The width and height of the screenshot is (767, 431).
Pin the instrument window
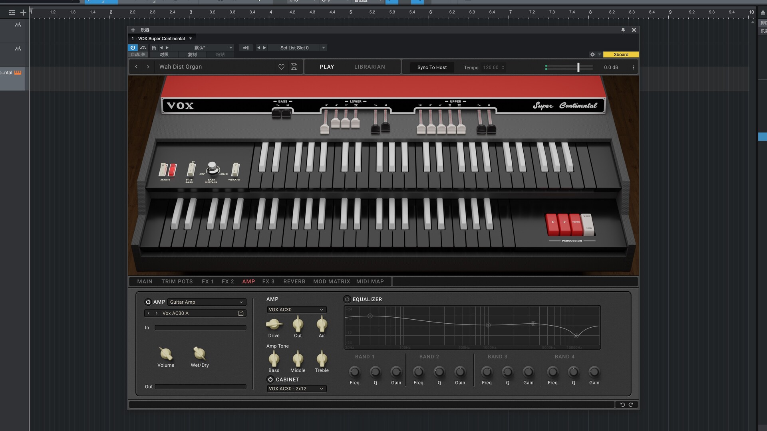(623, 30)
